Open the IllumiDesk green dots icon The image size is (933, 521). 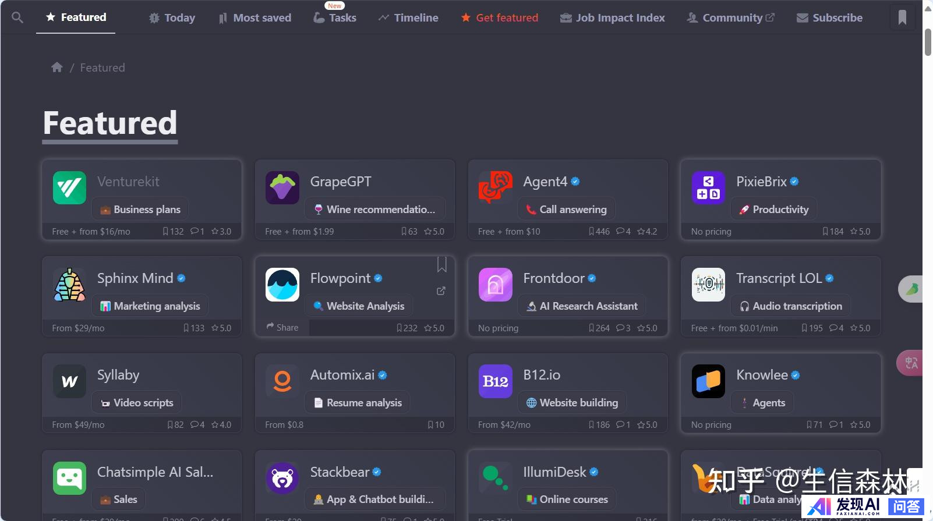[x=496, y=478]
